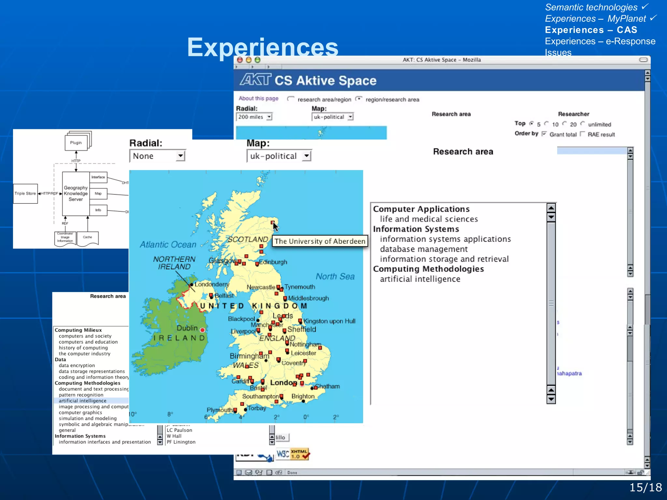Select the Plymouth marker on the map

235,410
